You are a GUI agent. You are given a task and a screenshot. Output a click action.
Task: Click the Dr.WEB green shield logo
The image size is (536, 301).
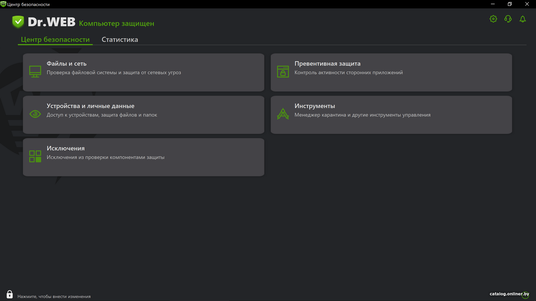(x=18, y=22)
